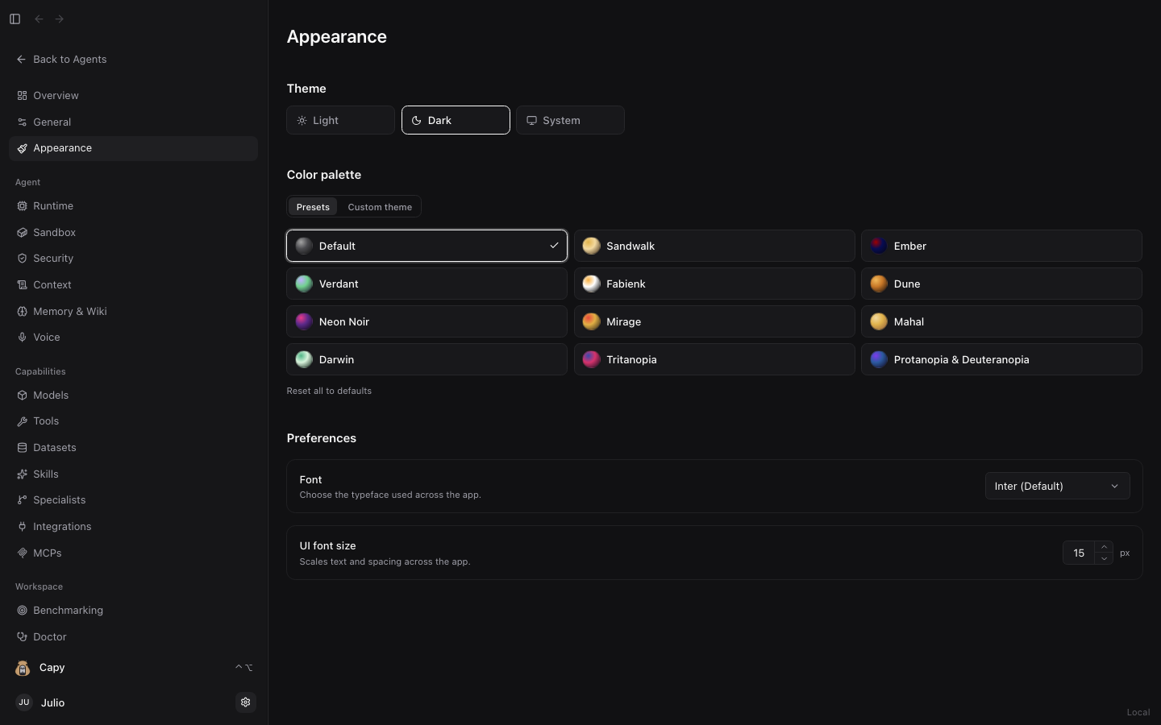Open the Models cube icon
Screen dimensions: 1161x725
[x=22, y=396]
